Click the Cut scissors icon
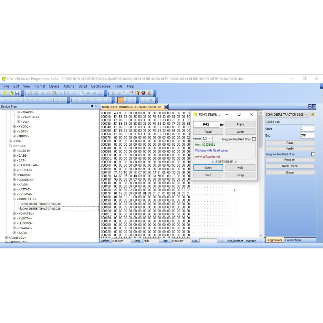Viewport: 323px width, 323px height. (x=42, y=93)
